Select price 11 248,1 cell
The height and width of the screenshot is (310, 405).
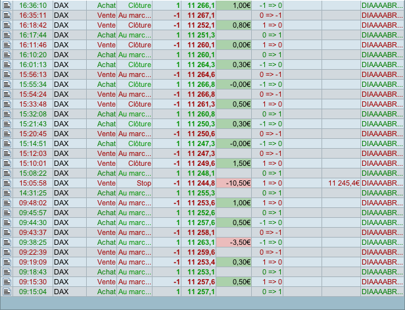click(x=199, y=173)
